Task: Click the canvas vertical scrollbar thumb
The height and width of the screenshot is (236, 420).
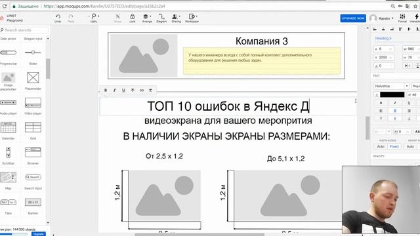Action: coord(367,128)
